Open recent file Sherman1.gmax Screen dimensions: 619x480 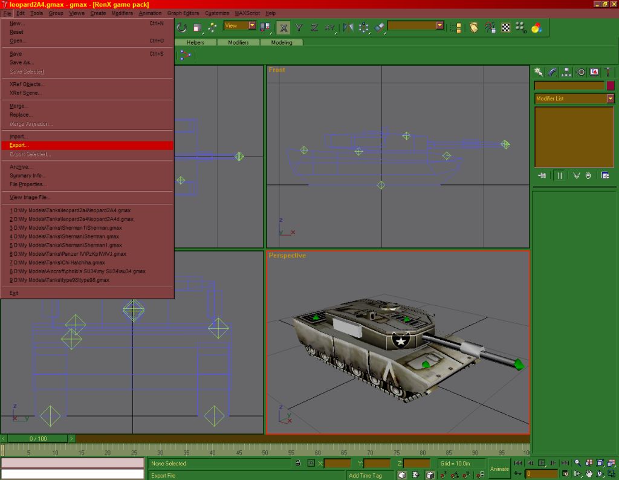pyautogui.click(x=66, y=245)
